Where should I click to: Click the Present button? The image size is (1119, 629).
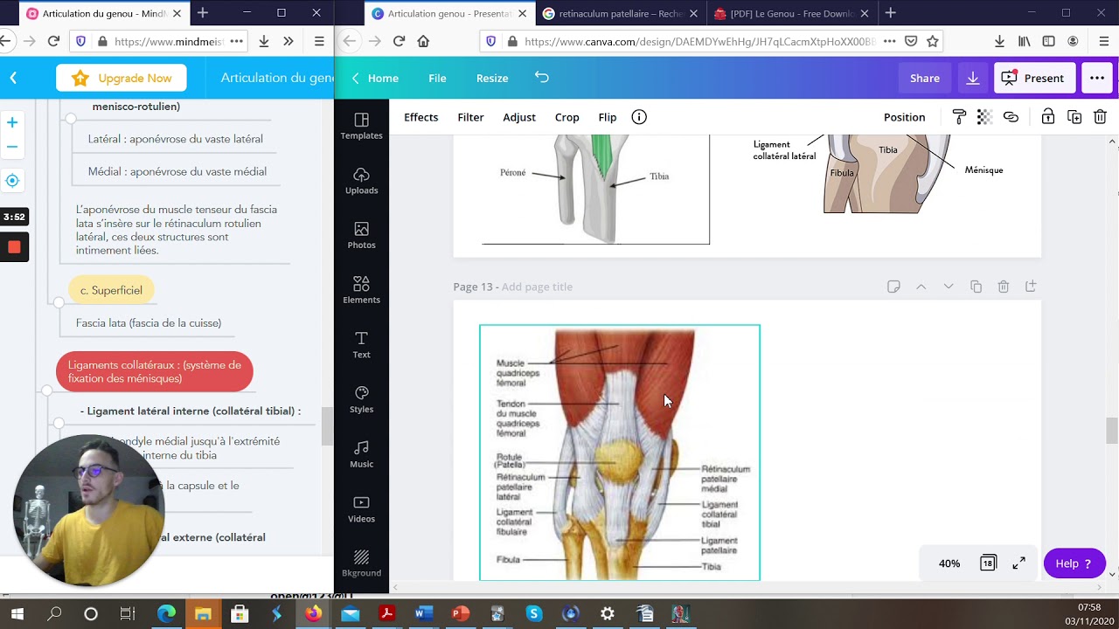[x=1034, y=78]
